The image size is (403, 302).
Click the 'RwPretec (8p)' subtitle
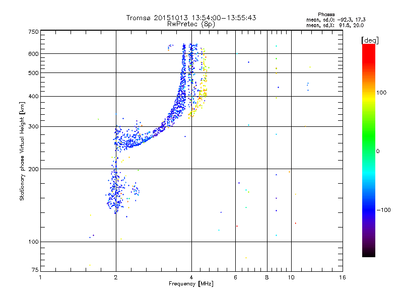(x=191, y=24)
